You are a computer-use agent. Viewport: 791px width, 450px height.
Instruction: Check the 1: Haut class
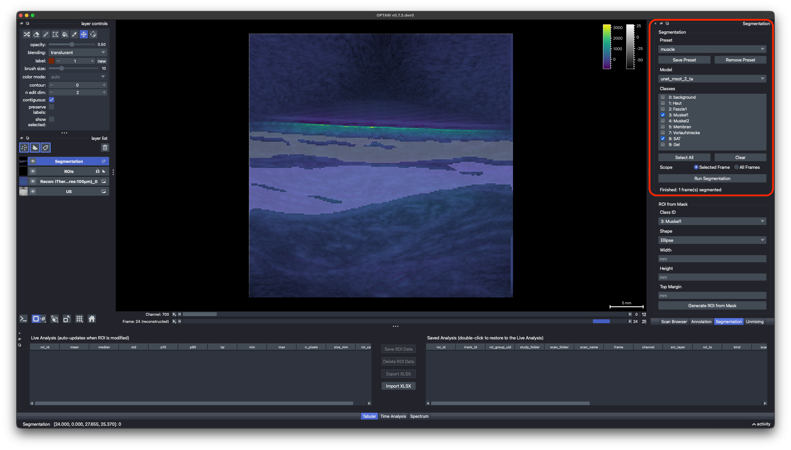click(x=663, y=103)
